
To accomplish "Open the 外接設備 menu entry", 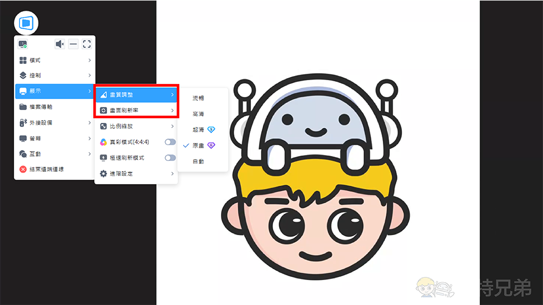I will tap(54, 123).
